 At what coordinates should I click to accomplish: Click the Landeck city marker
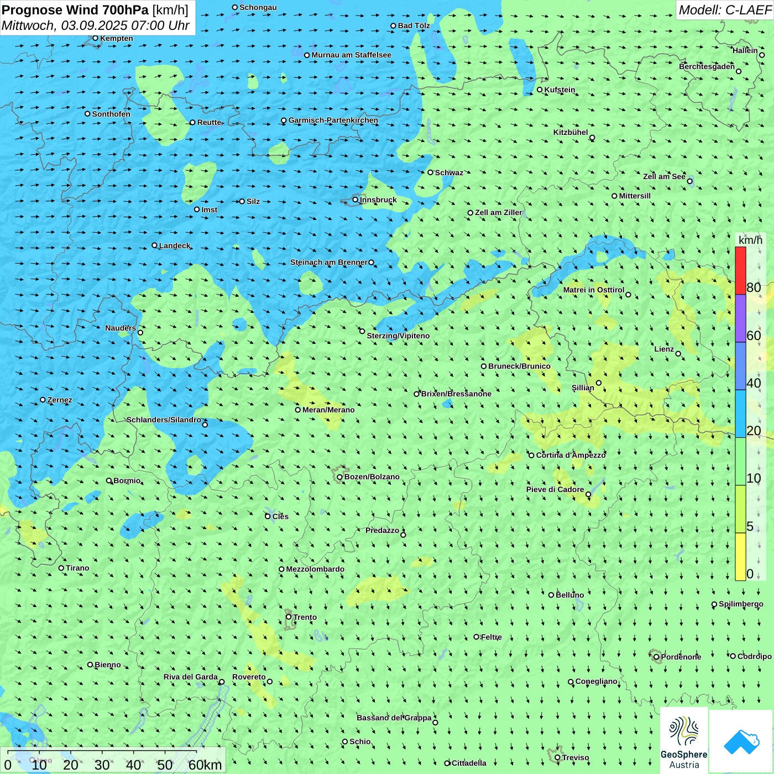point(155,245)
